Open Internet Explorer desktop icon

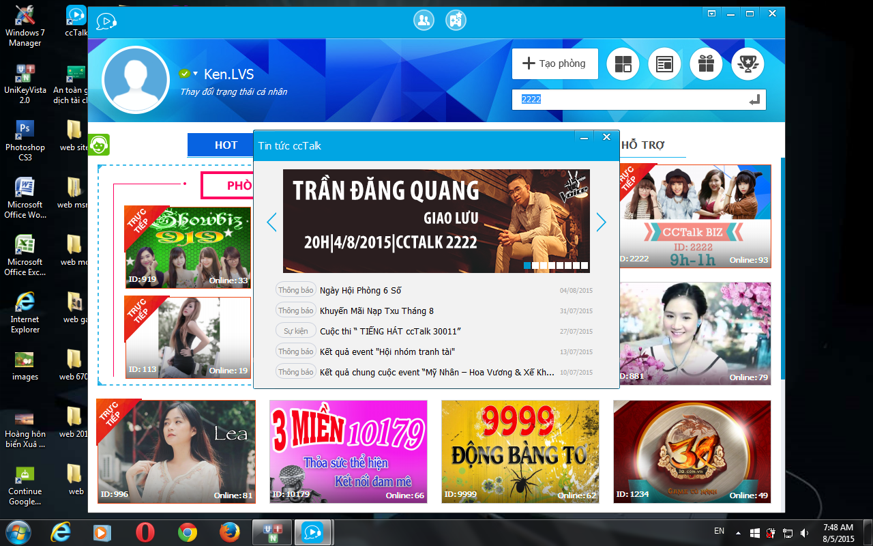pyautogui.click(x=25, y=312)
